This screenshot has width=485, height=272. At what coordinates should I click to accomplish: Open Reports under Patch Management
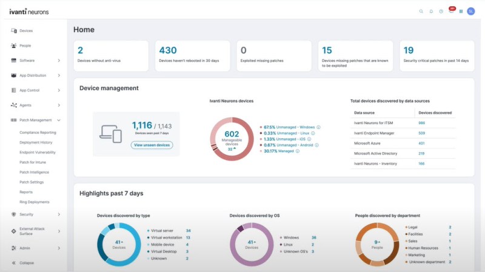point(26,192)
